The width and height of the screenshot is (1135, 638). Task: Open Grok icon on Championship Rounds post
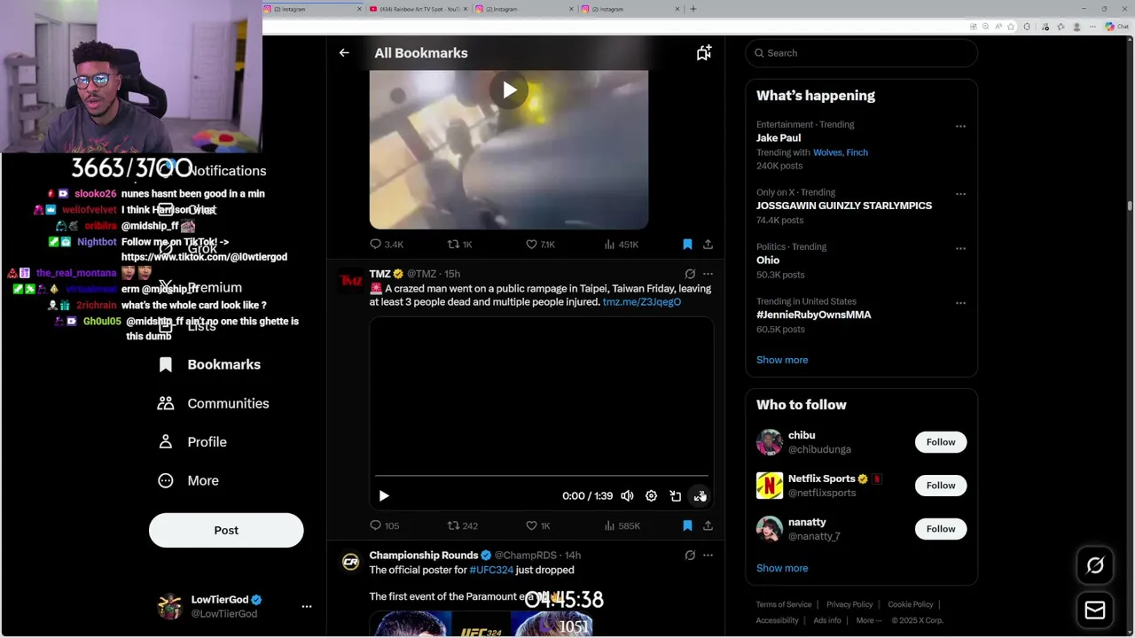coord(690,556)
